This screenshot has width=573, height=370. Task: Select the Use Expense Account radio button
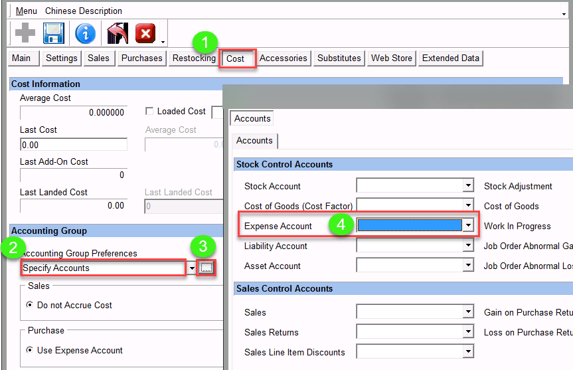point(30,351)
